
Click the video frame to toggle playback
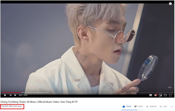pyautogui.click(x=87, y=48)
